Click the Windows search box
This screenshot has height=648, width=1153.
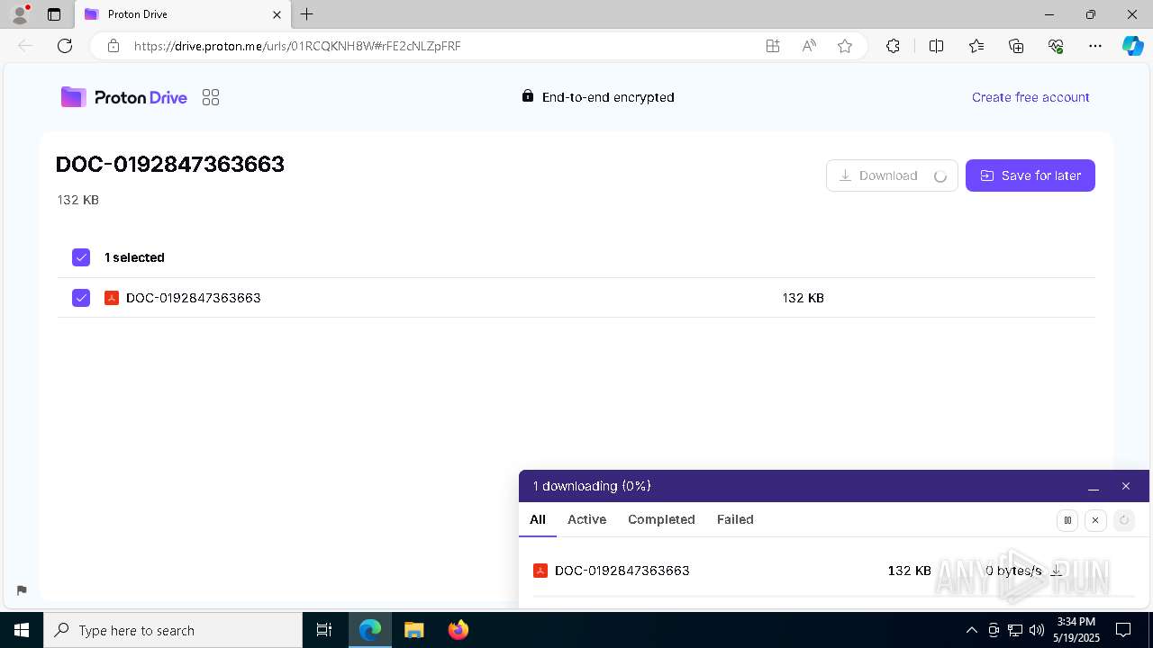pyautogui.click(x=173, y=630)
